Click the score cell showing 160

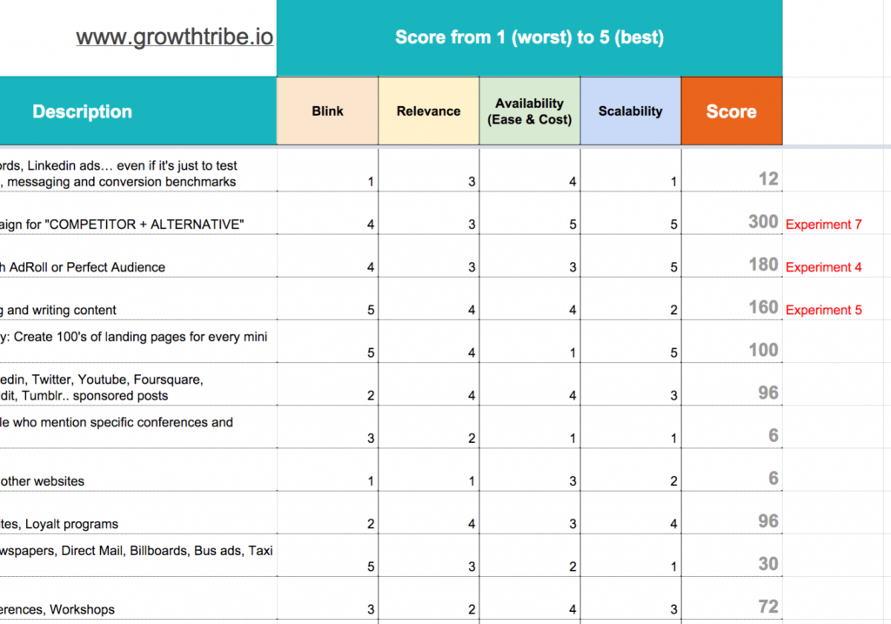732,299
